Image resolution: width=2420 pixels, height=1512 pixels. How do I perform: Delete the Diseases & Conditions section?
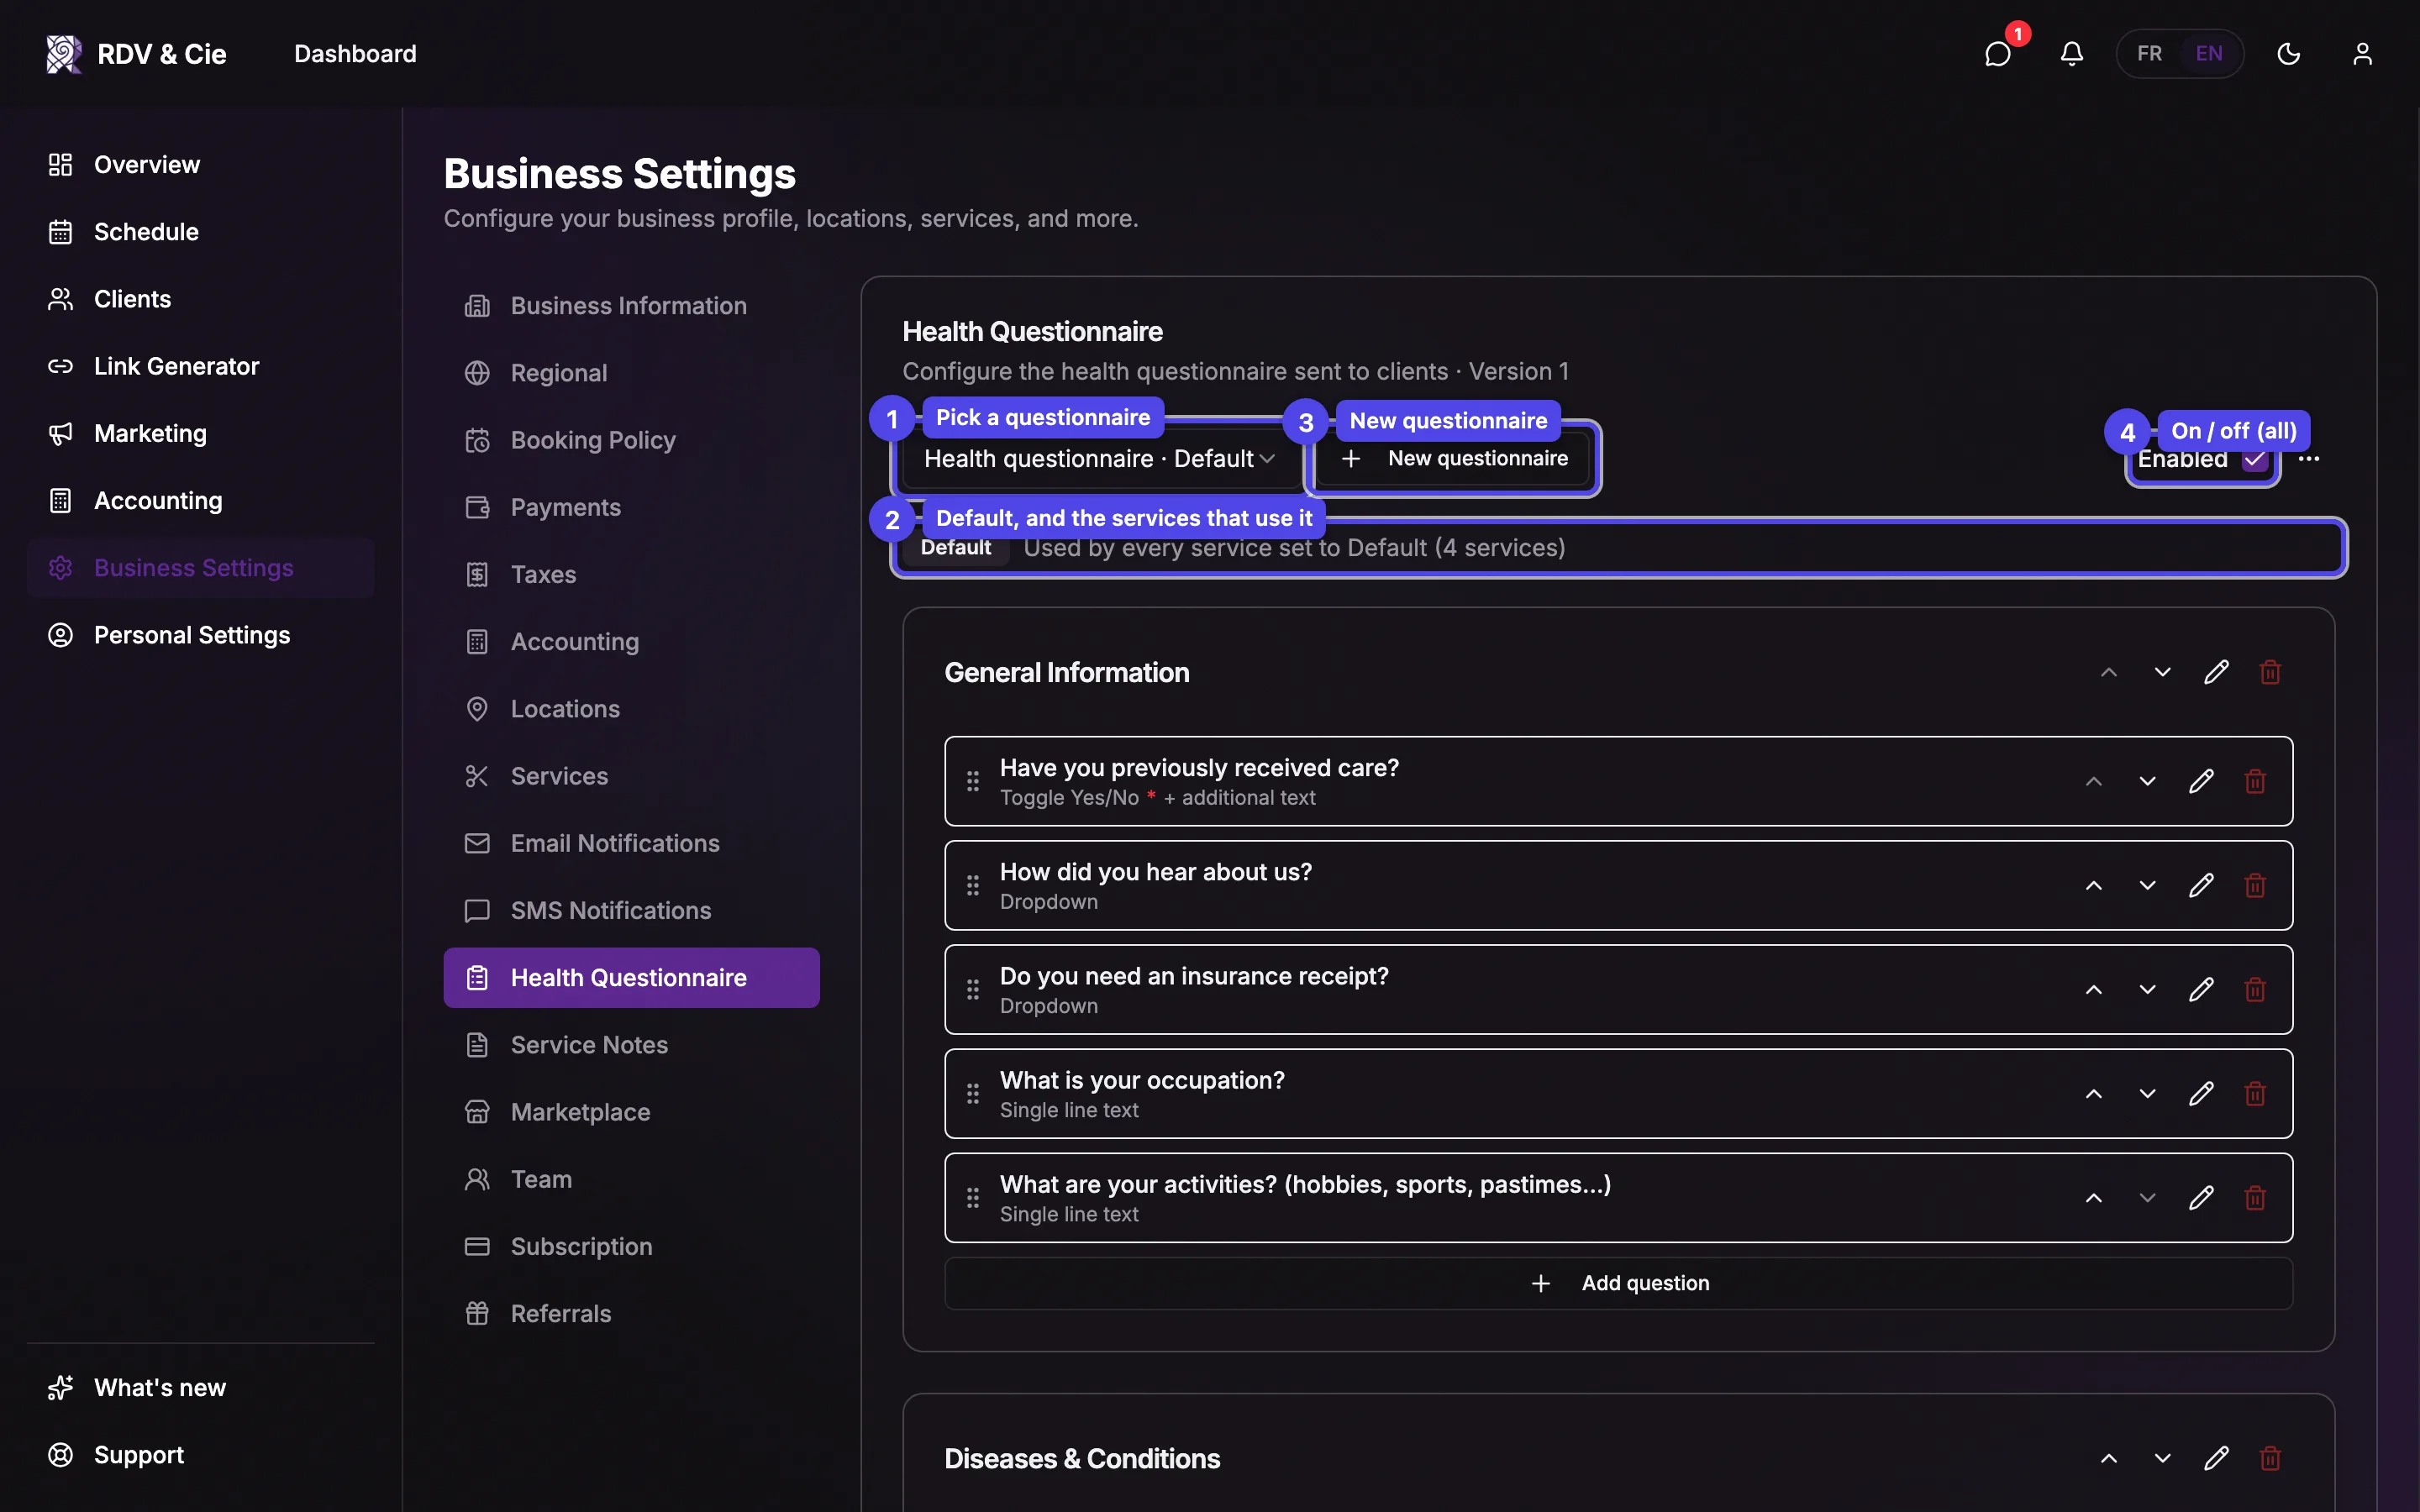[2270, 1458]
